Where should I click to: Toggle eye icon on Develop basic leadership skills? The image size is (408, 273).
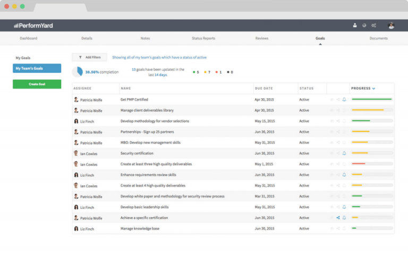(332, 207)
